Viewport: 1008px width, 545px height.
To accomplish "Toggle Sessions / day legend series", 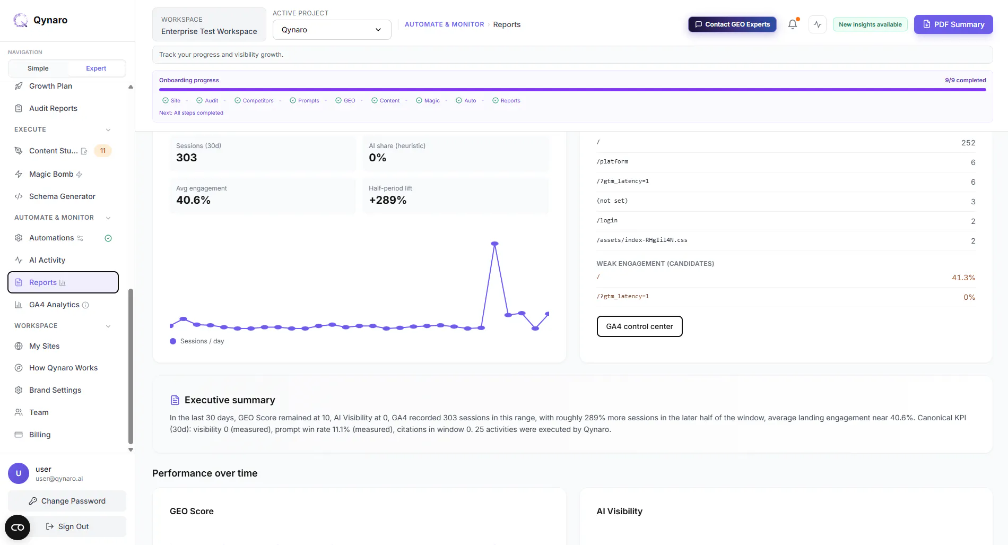I will click(x=197, y=341).
